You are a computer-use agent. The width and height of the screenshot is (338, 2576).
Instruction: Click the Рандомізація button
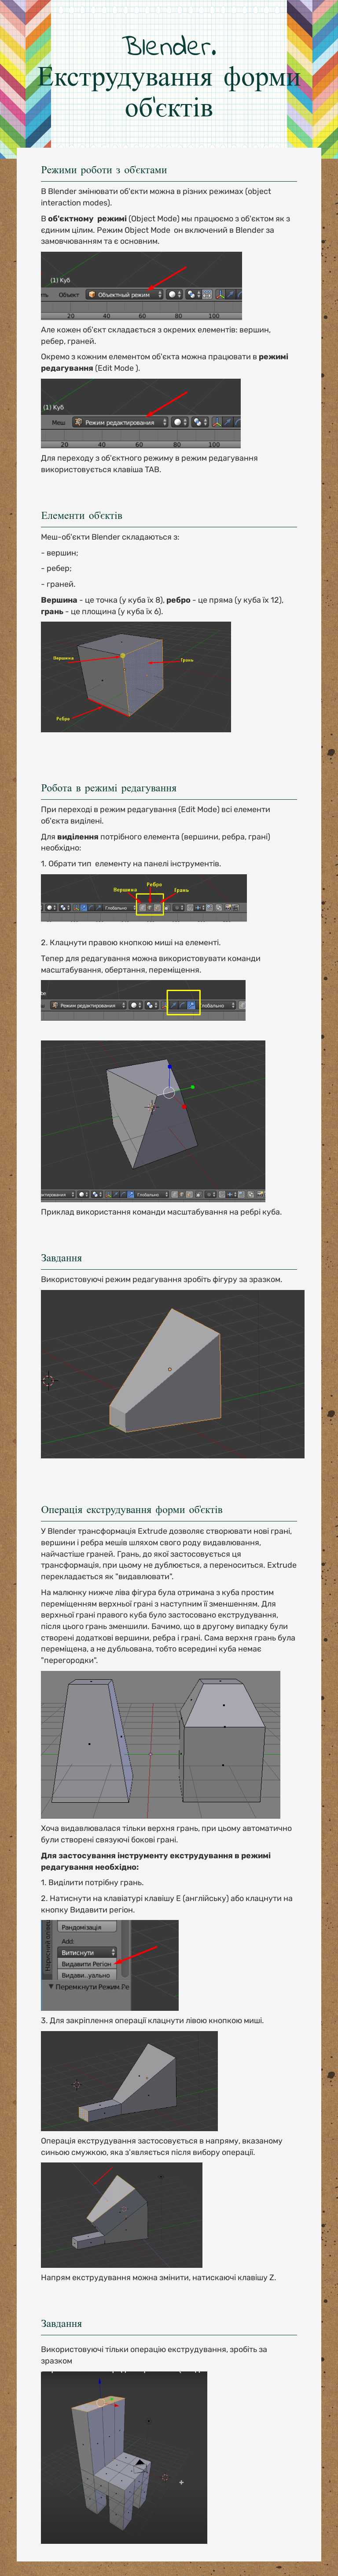87,1927
